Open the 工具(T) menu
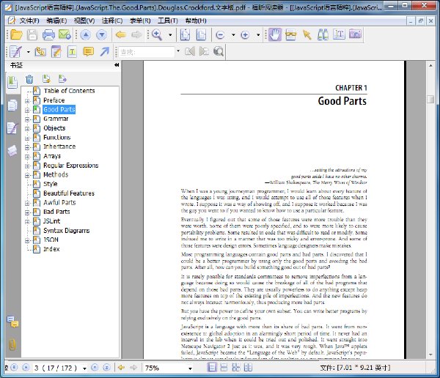The width and height of the screenshot is (440, 378). (x=167, y=21)
